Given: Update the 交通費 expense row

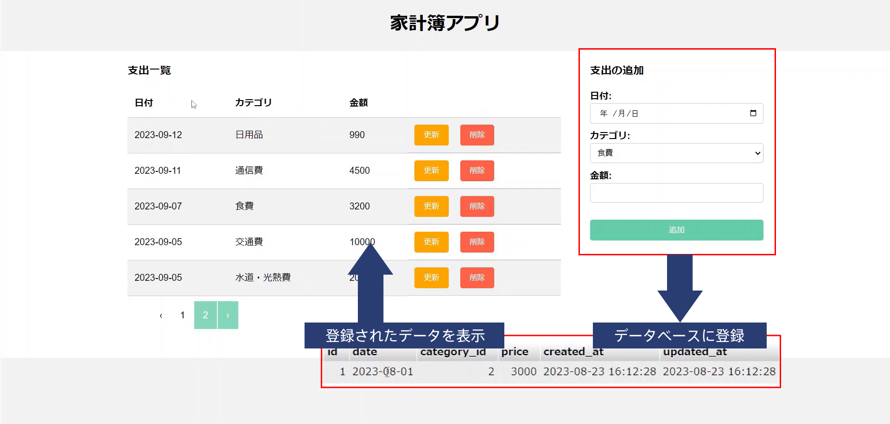Looking at the screenshot, I should coord(431,242).
